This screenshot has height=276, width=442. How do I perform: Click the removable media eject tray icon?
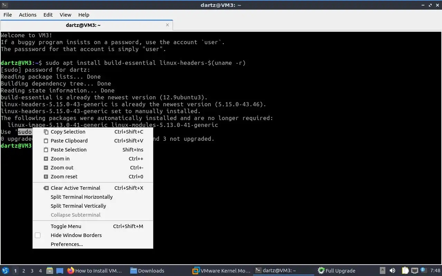point(383,271)
